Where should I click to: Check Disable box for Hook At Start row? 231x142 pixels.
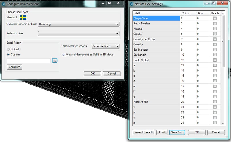(215, 60)
